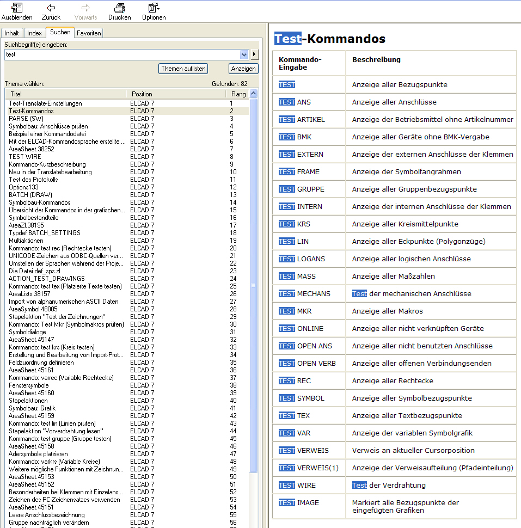This screenshot has height=528, width=521.
Task: Click the Vorwärts forward arrow icon
Action: (85, 8)
